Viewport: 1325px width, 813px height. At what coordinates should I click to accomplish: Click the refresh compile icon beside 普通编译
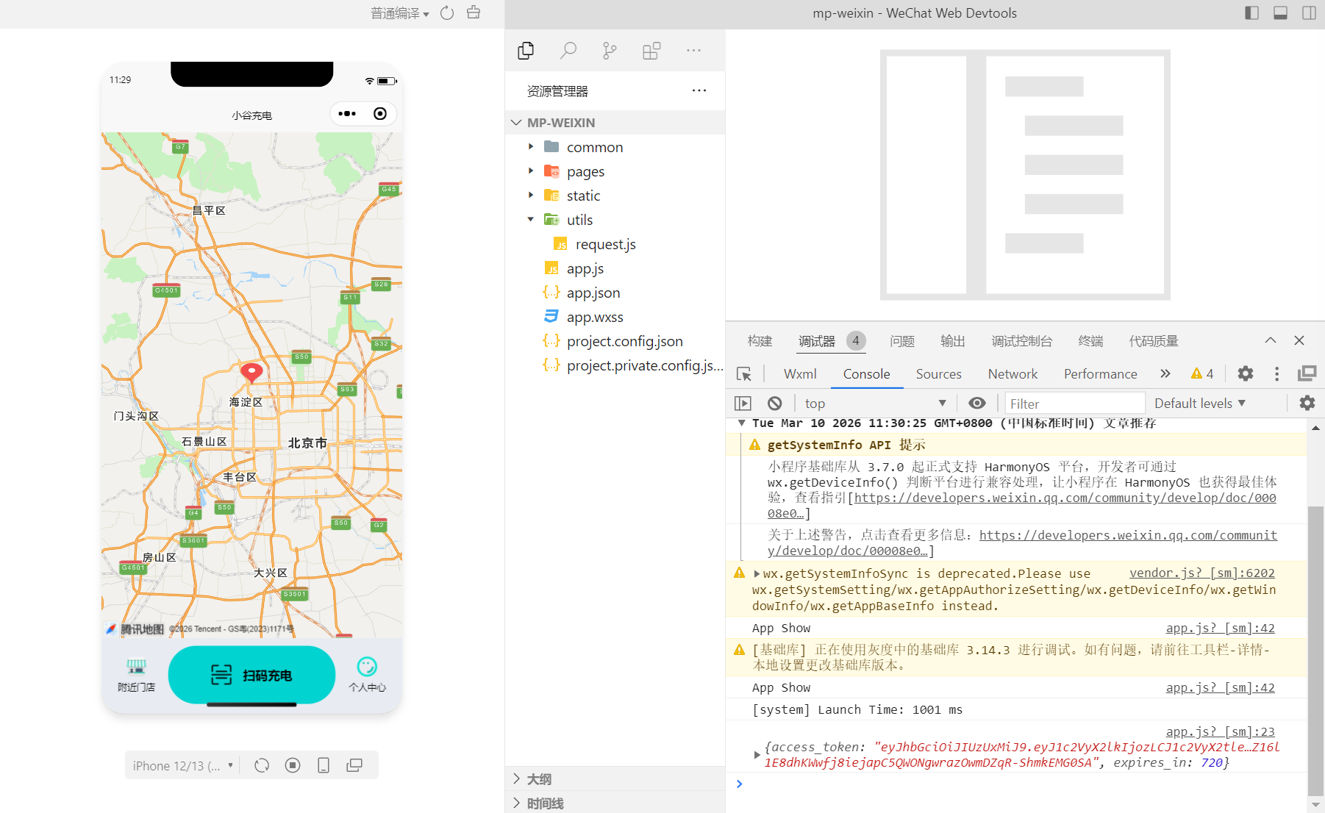click(447, 13)
